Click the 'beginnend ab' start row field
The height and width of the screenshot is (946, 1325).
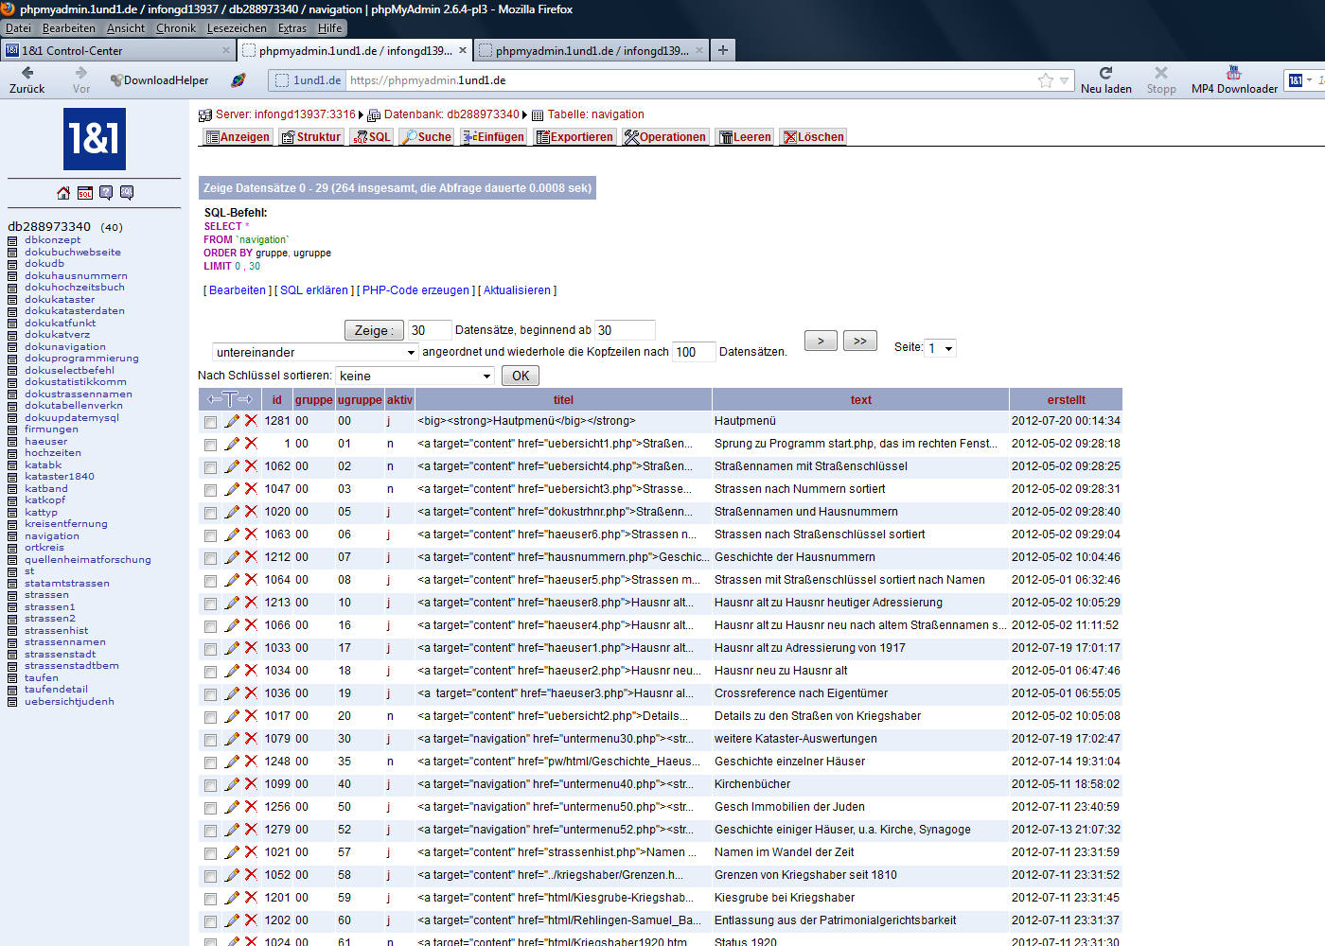[624, 330]
